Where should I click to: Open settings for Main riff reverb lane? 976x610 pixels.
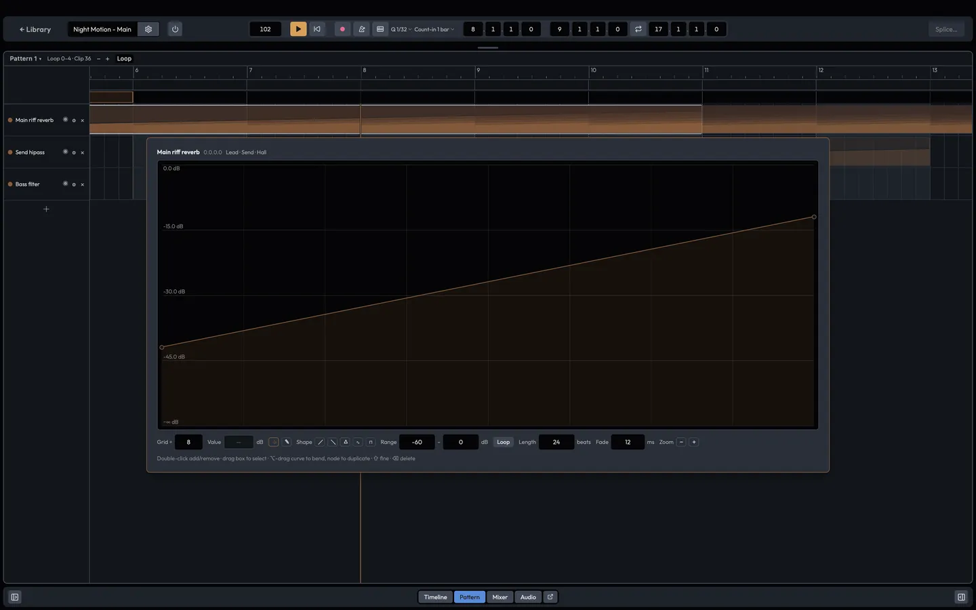pos(74,120)
